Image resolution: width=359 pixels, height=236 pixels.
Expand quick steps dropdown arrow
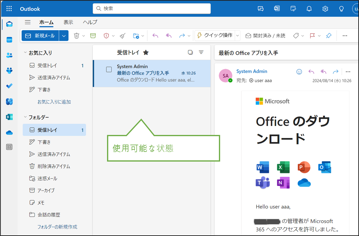[237, 36]
